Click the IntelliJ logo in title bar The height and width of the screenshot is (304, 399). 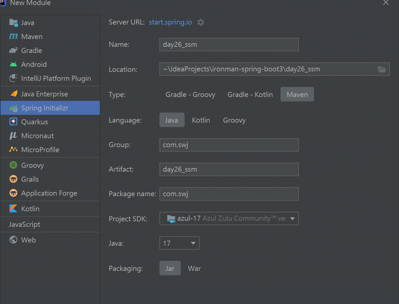(x=3, y=3)
